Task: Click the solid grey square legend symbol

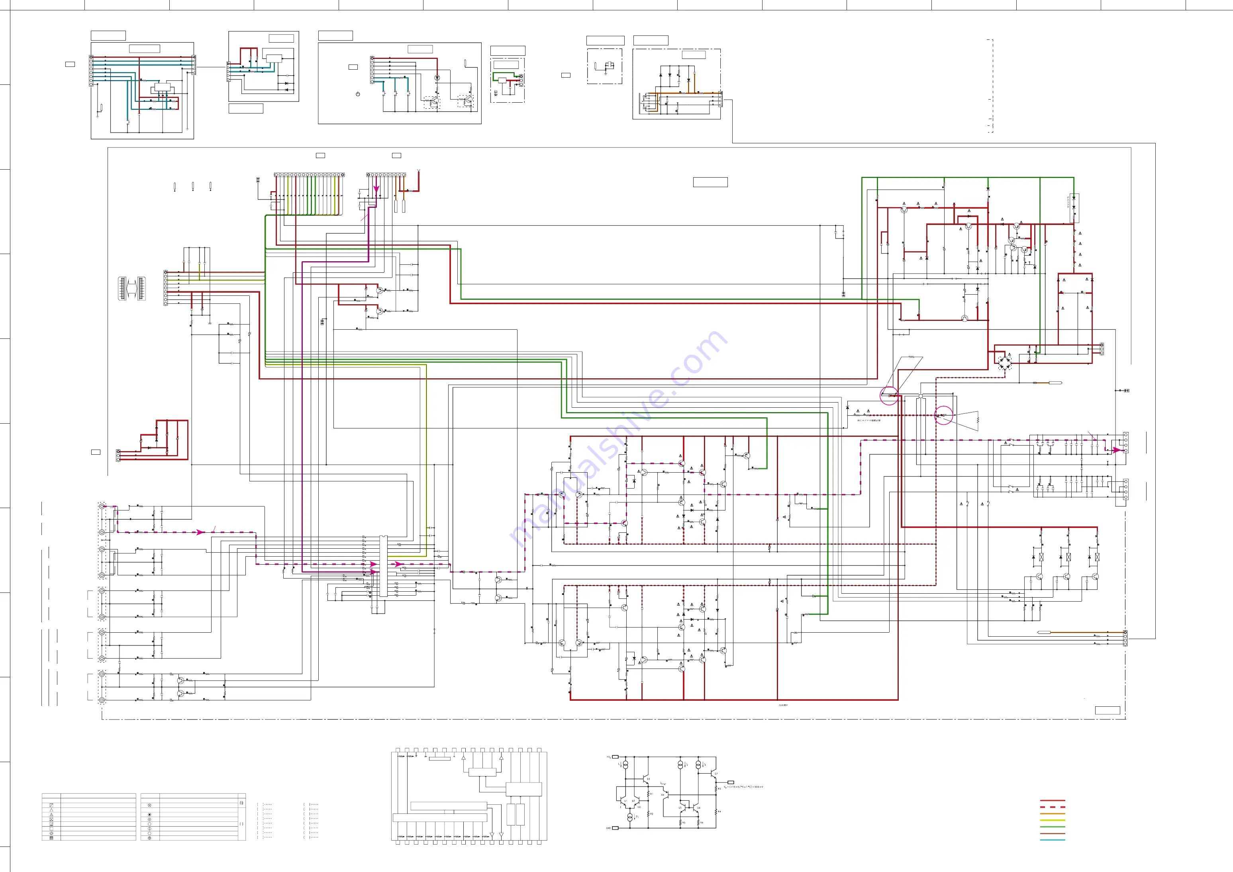Action: (x=51, y=838)
